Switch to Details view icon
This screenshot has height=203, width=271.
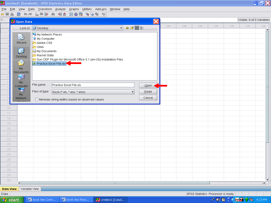coord(142,28)
